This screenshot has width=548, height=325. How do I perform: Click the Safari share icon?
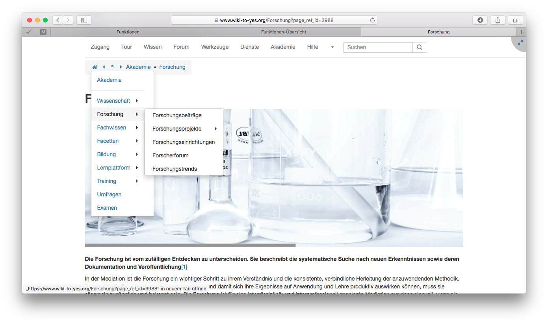pyautogui.click(x=498, y=20)
